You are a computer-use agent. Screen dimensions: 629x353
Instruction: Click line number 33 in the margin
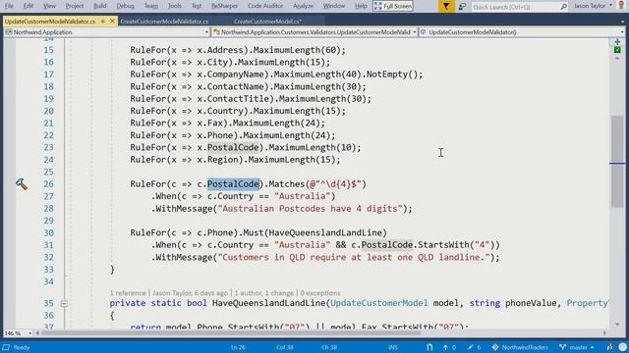coord(48,270)
